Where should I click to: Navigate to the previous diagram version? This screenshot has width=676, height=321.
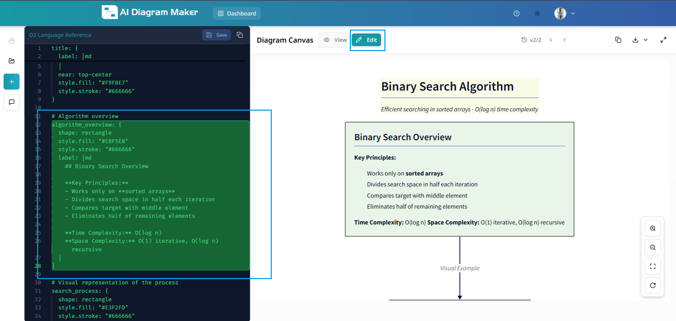pos(551,40)
